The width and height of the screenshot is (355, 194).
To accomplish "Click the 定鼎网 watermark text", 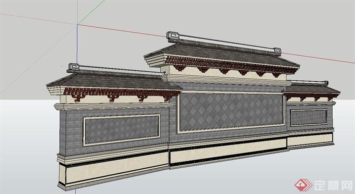I will point(333,185).
